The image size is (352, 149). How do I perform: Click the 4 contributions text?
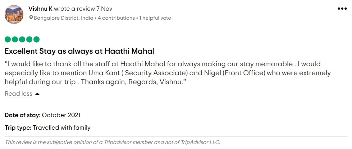coord(116,18)
